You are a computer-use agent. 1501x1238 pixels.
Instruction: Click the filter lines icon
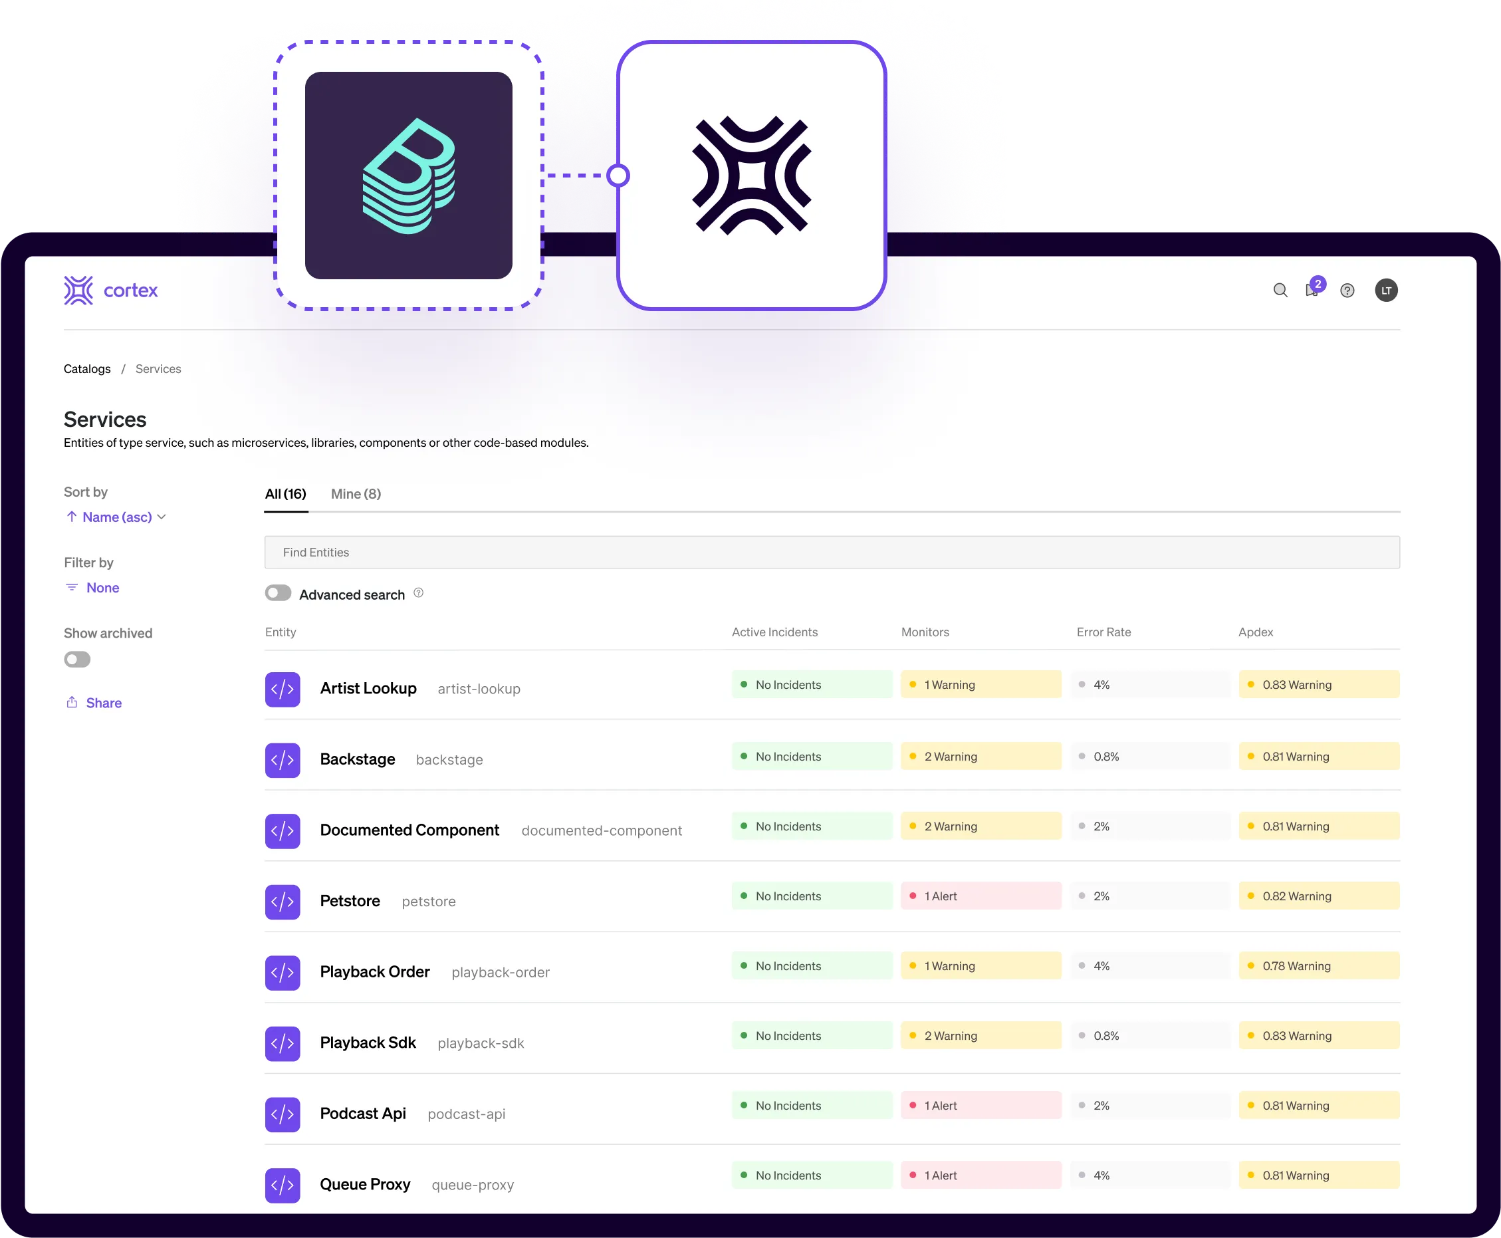(x=71, y=587)
